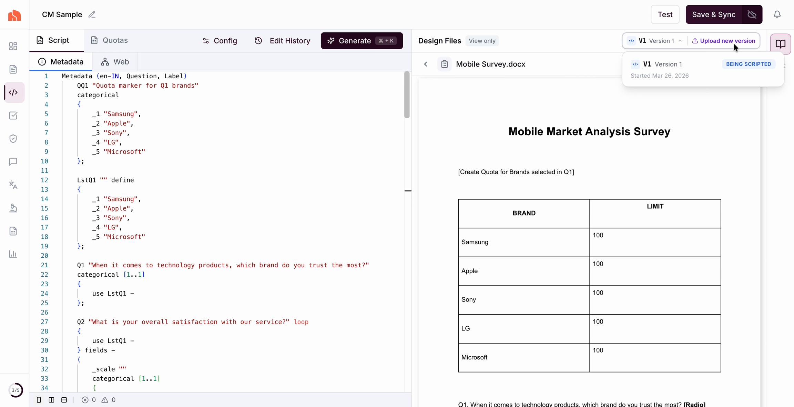
Task: Open the dashboard grid icon in sidebar
Action: (13, 46)
